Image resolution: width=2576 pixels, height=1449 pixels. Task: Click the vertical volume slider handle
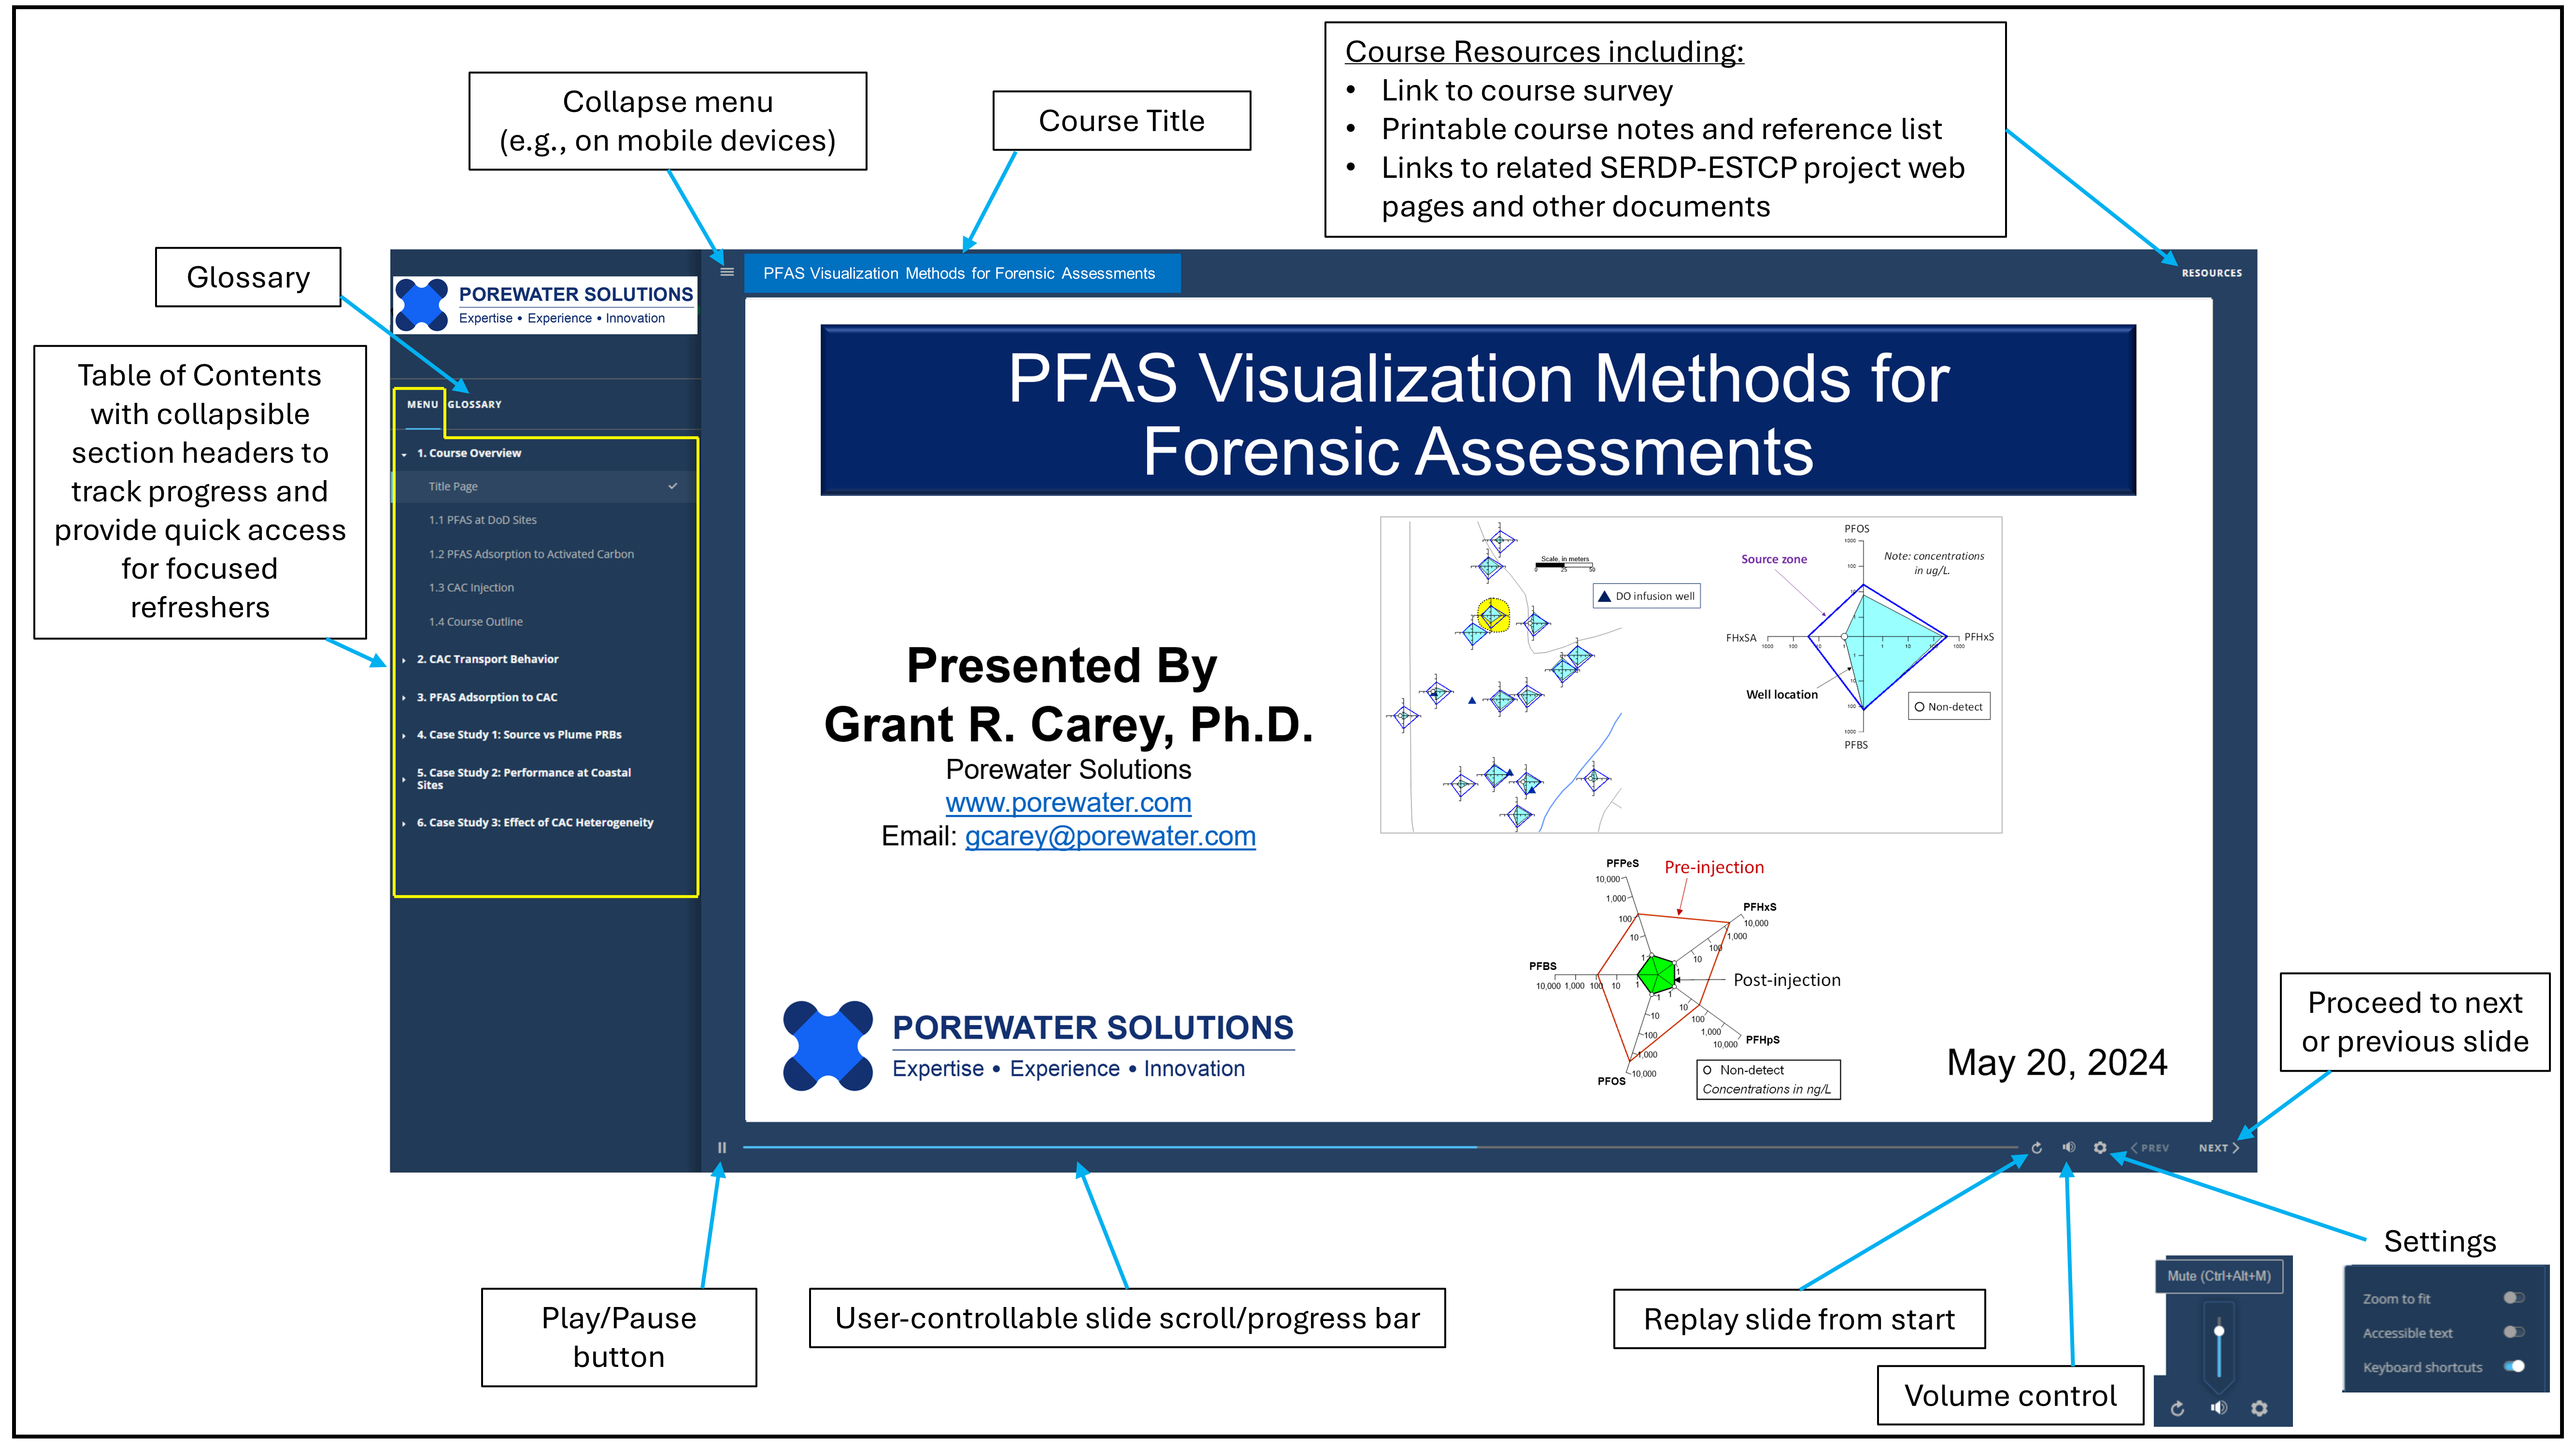[x=2219, y=1331]
